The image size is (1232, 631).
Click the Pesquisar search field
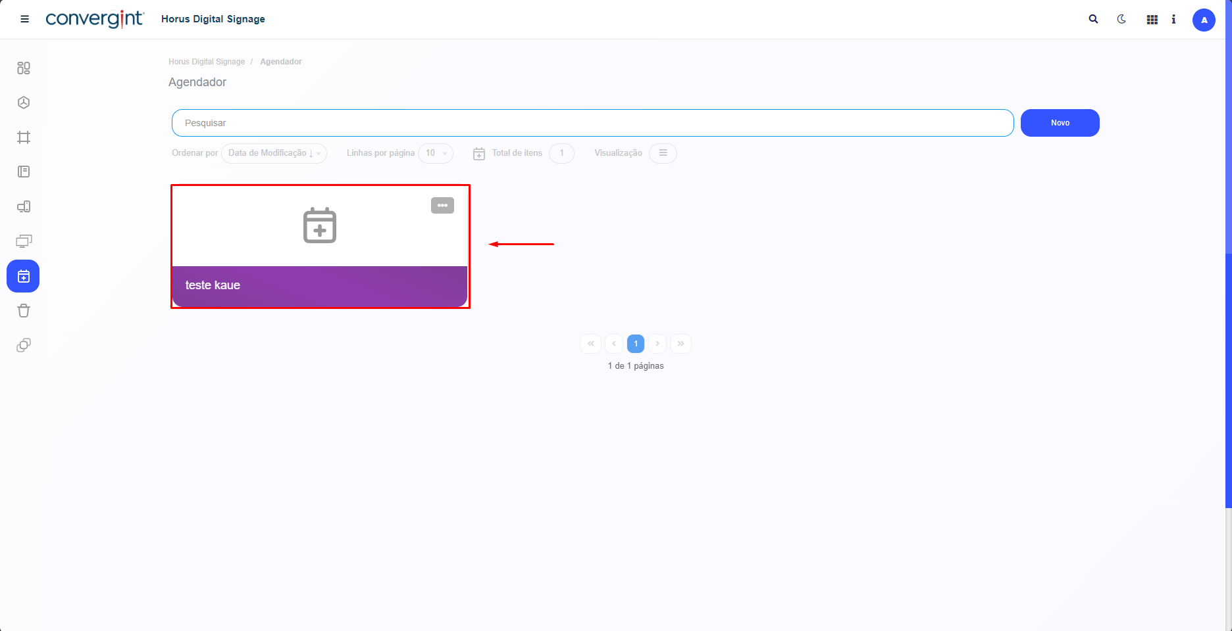pos(592,123)
